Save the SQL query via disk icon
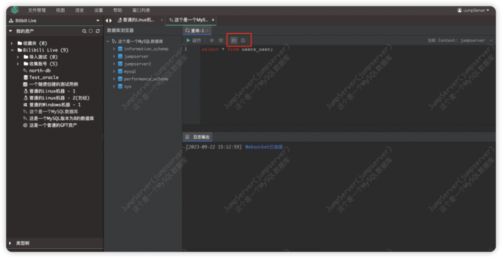This screenshot has width=502, height=258. [x=243, y=40]
